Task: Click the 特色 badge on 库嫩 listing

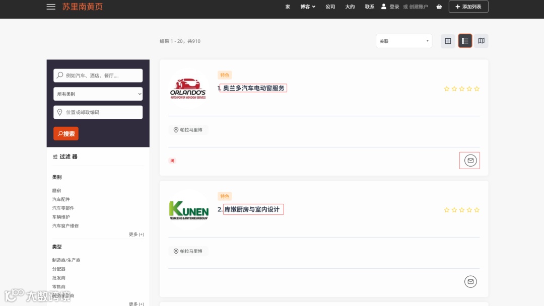Action: (x=225, y=196)
